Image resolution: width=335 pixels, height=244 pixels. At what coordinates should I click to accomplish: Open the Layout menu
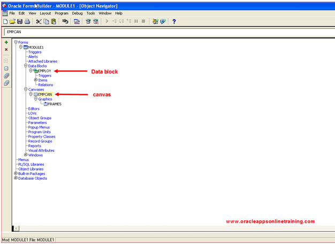coord(45,13)
